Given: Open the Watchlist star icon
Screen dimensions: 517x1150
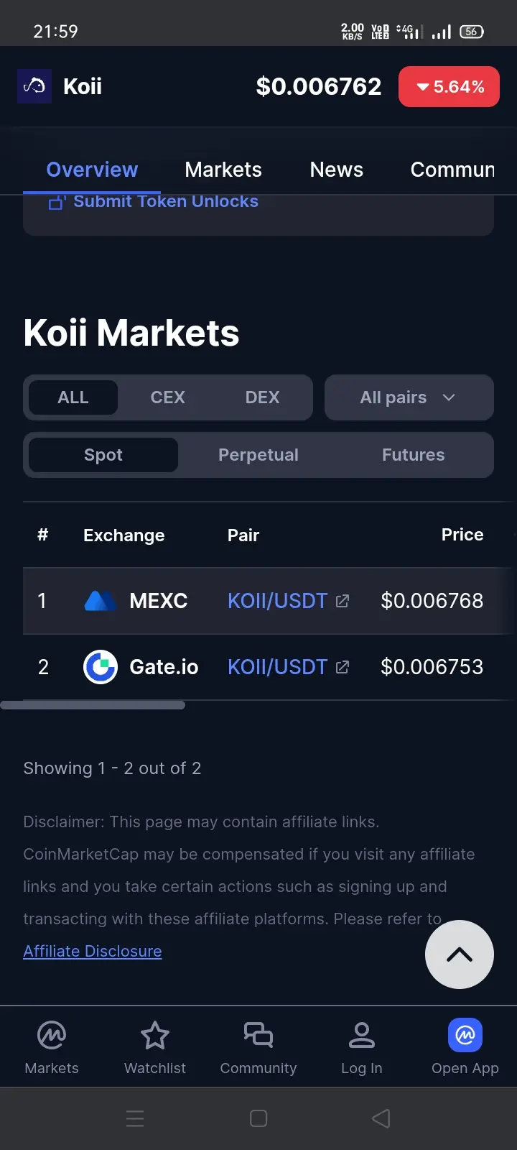Looking at the screenshot, I should coord(155,1036).
